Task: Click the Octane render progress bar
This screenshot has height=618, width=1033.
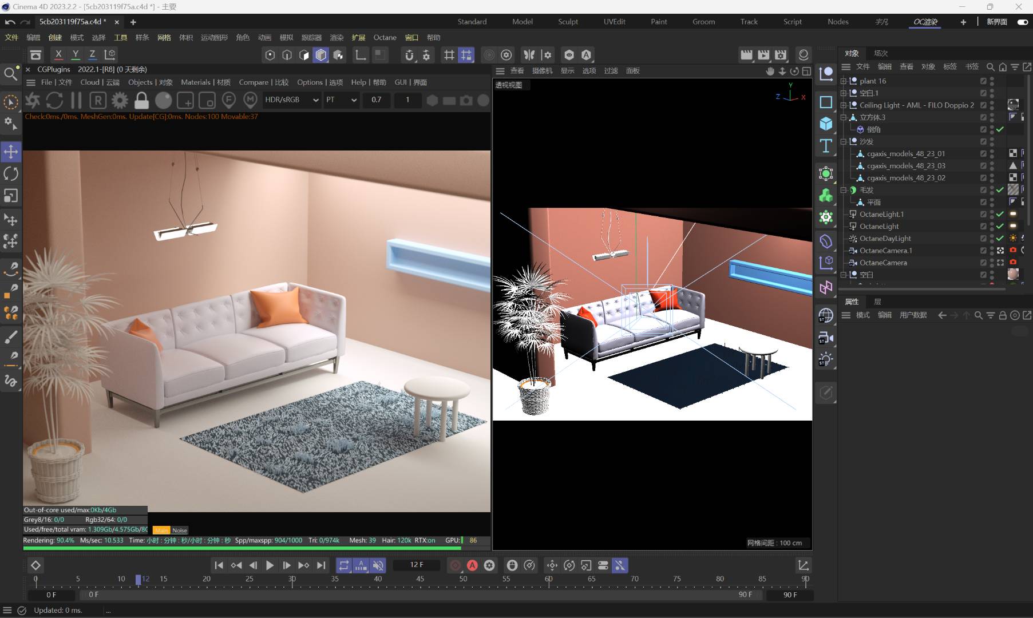Action: [242, 548]
